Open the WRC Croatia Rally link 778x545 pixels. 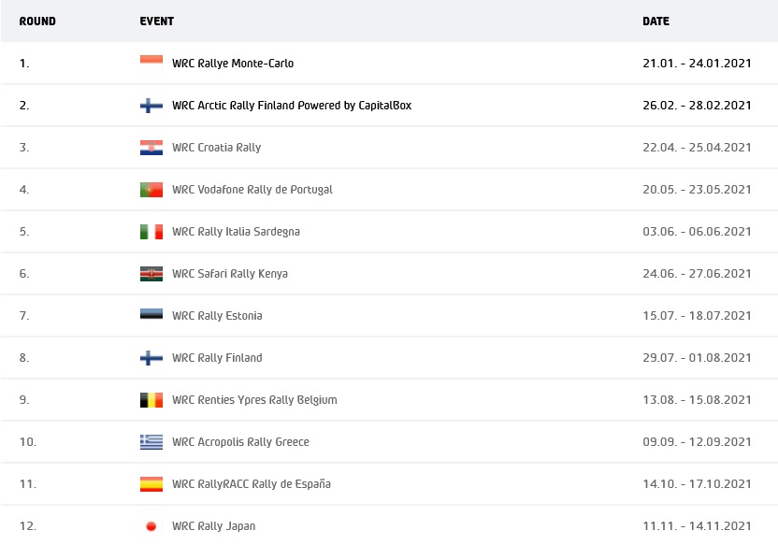pos(216,148)
